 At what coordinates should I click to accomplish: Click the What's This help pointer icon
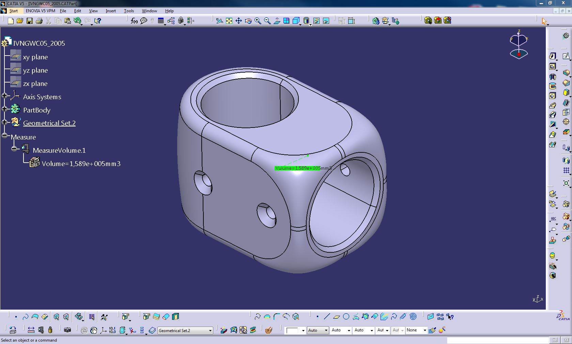pyautogui.click(x=97, y=21)
